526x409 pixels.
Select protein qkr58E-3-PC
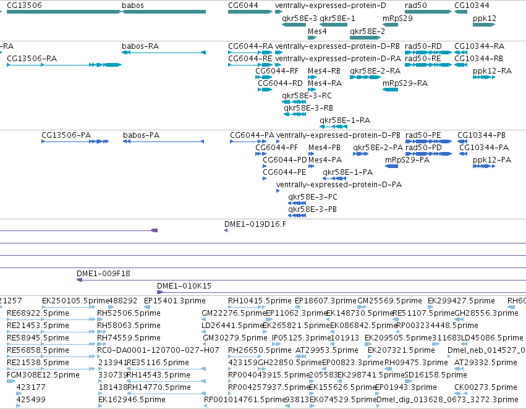(297, 203)
